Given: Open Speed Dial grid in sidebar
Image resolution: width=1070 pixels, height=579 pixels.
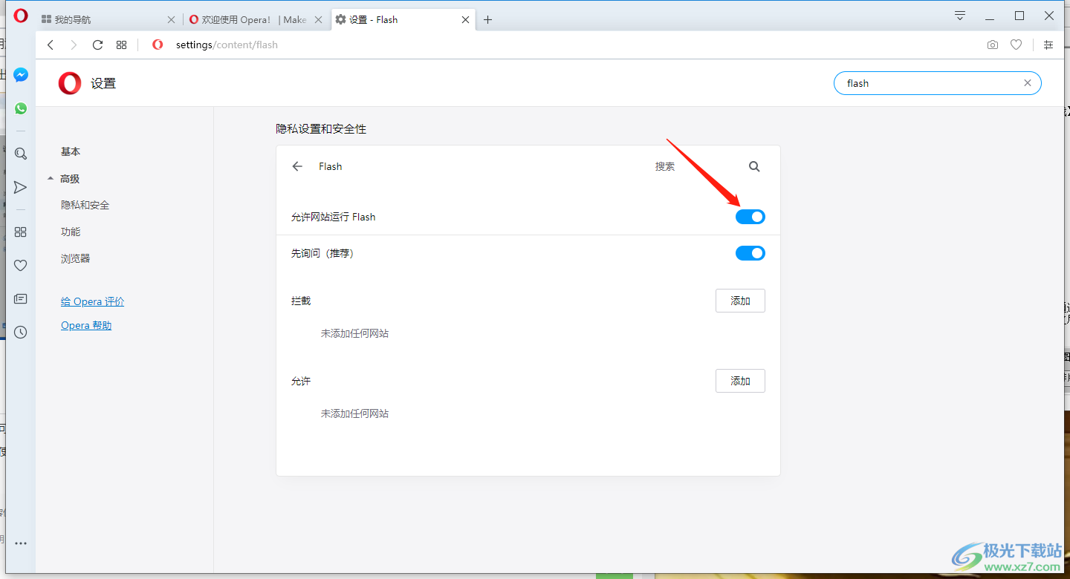Looking at the screenshot, I should pyautogui.click(x=21, y=232).
